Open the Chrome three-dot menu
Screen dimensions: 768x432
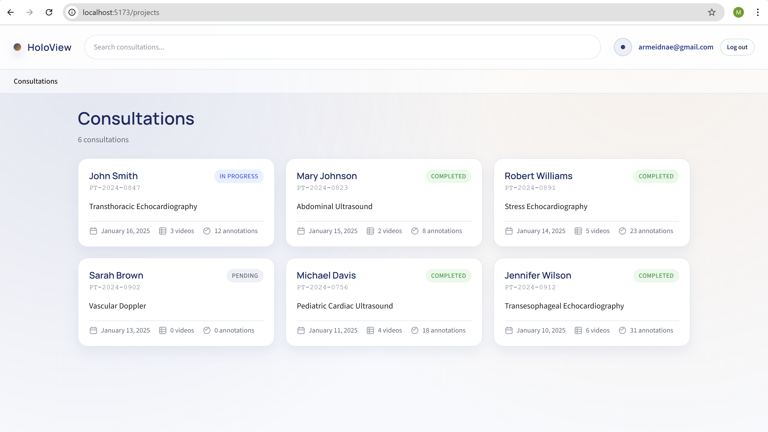[x=757, y=12]
